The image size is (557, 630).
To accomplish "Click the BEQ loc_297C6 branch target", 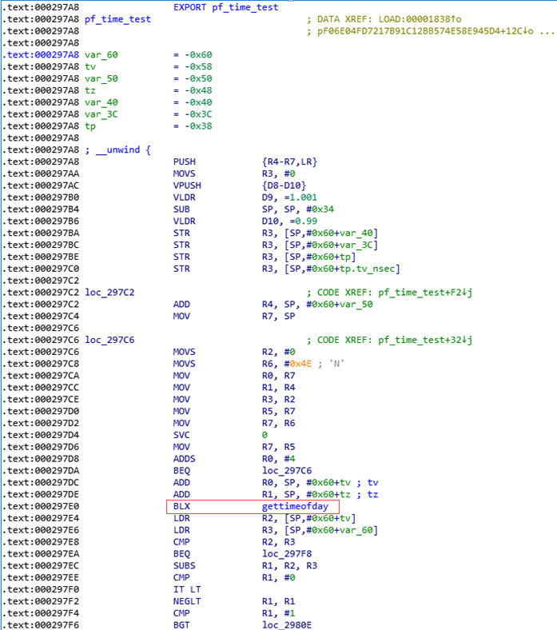I will click(287, 471).
